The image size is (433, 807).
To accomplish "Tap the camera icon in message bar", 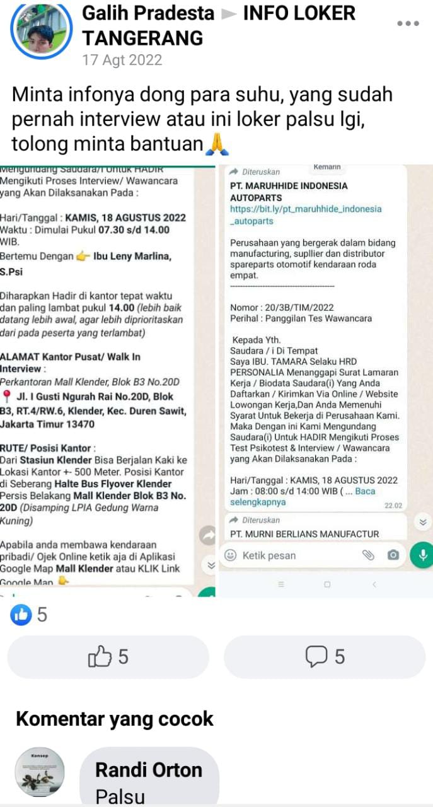I will coord(393,555).
